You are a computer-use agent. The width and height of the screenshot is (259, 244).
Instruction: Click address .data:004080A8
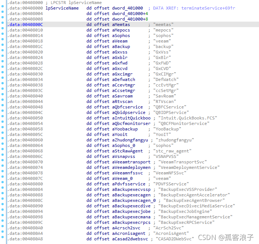(x=25, y=239)
